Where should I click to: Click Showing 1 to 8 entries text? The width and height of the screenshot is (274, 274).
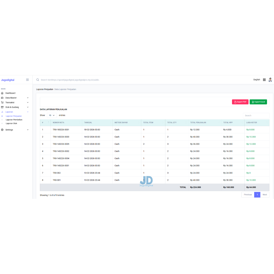(52, 195)
